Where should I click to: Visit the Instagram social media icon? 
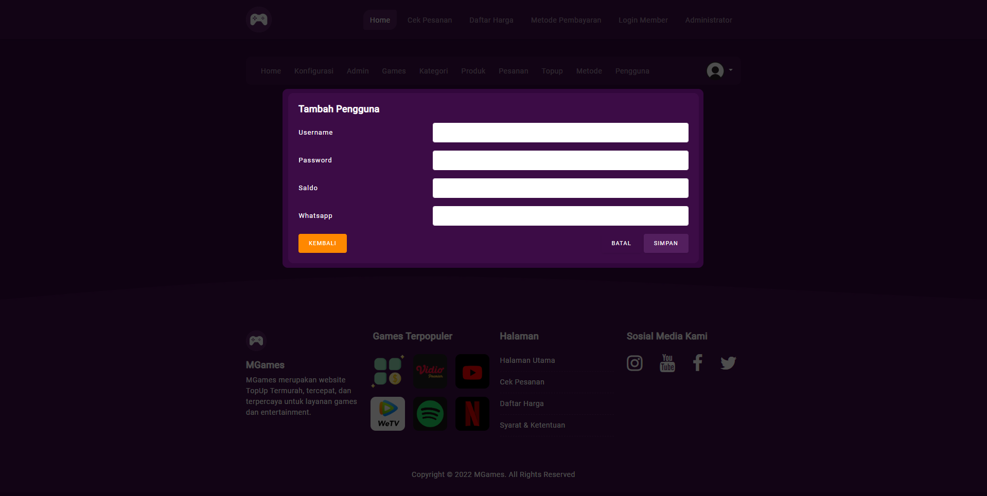[x=634, y=363]
